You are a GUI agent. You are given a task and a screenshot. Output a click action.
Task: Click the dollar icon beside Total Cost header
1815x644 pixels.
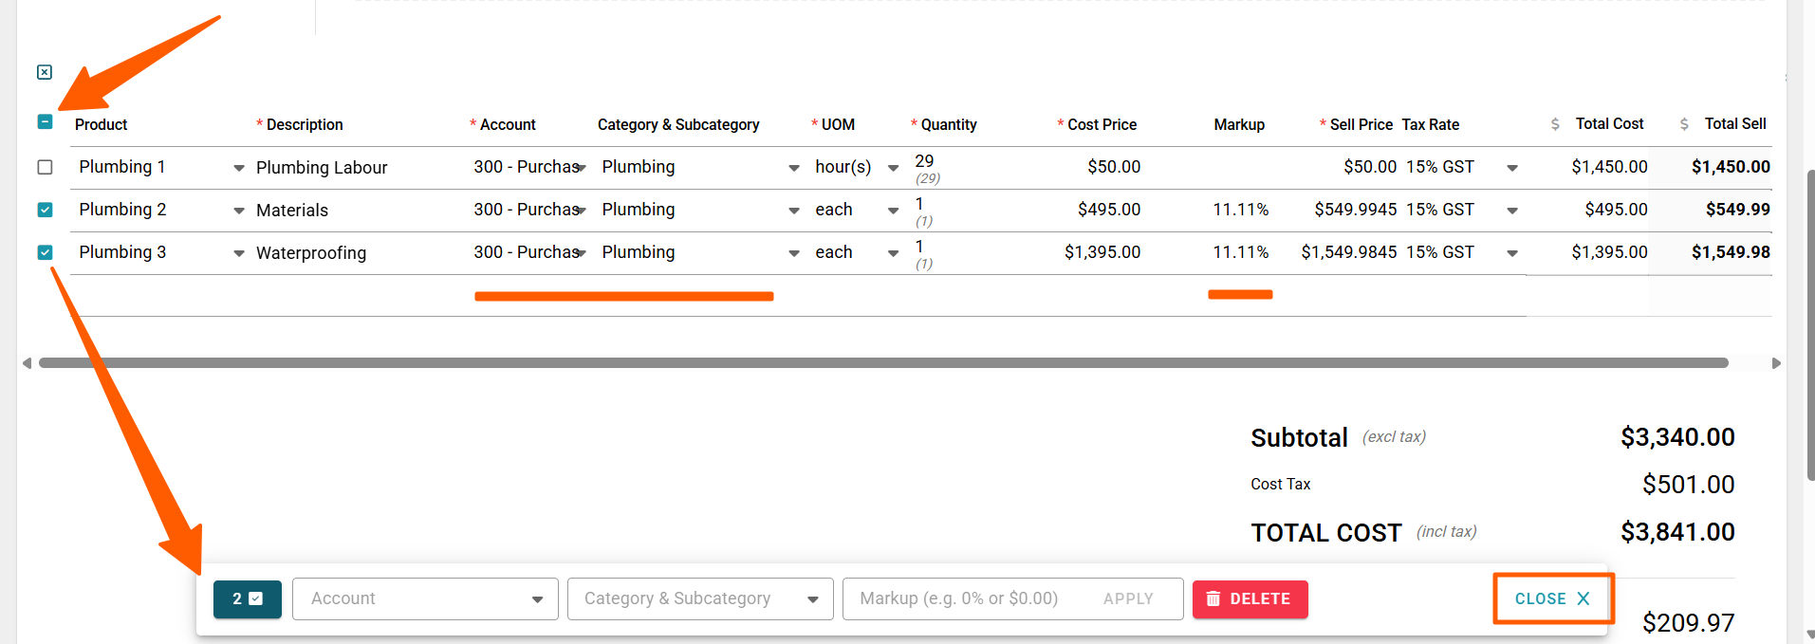click(1555, 124)
